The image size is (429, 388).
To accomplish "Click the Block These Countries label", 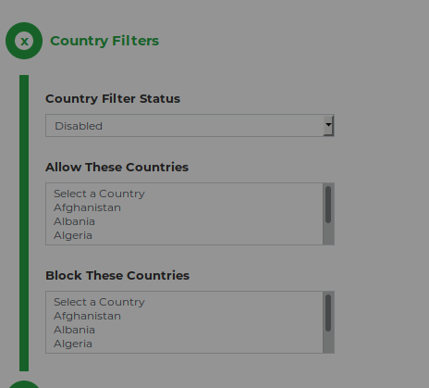I will pos(117,275).
